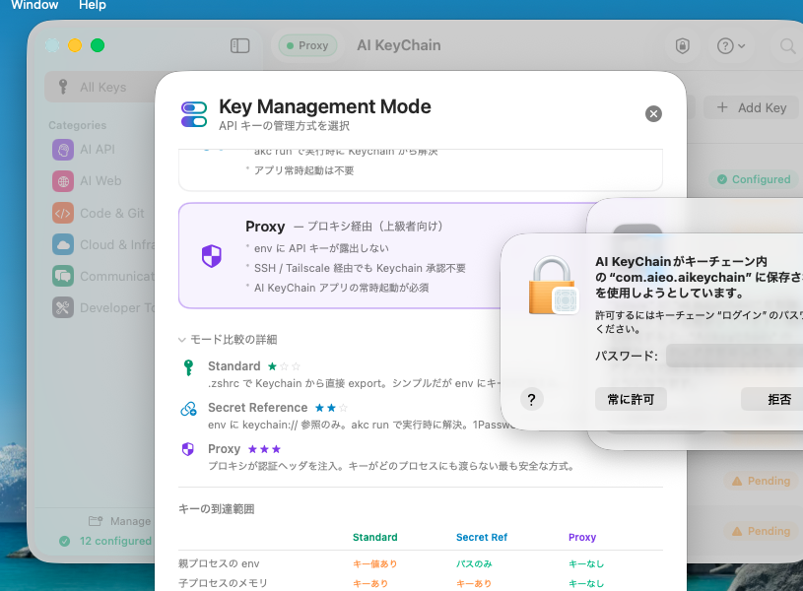Focus the パスワード input field
803x591 pixels.
point(734,356)
